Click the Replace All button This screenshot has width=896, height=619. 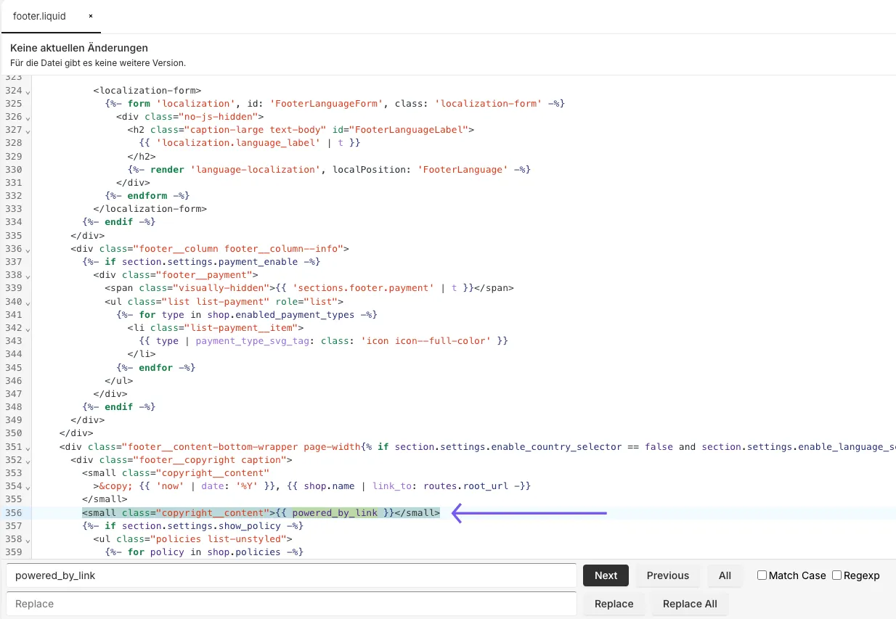point(690,604)
